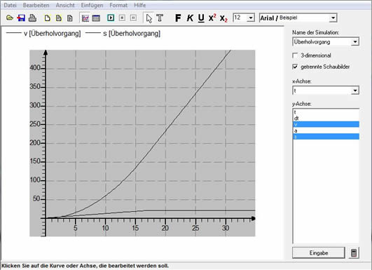372x270 pixels.
Task: Click the v [Überholvorgang] legend entry
Action: click(x=43, y=34)
